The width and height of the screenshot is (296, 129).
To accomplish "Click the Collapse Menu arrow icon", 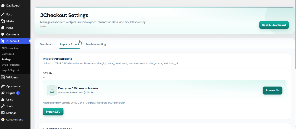I will click(3, 119).
